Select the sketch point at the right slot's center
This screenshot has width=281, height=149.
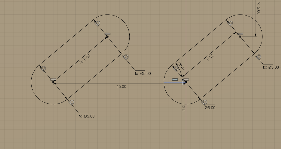click(186, 82)
